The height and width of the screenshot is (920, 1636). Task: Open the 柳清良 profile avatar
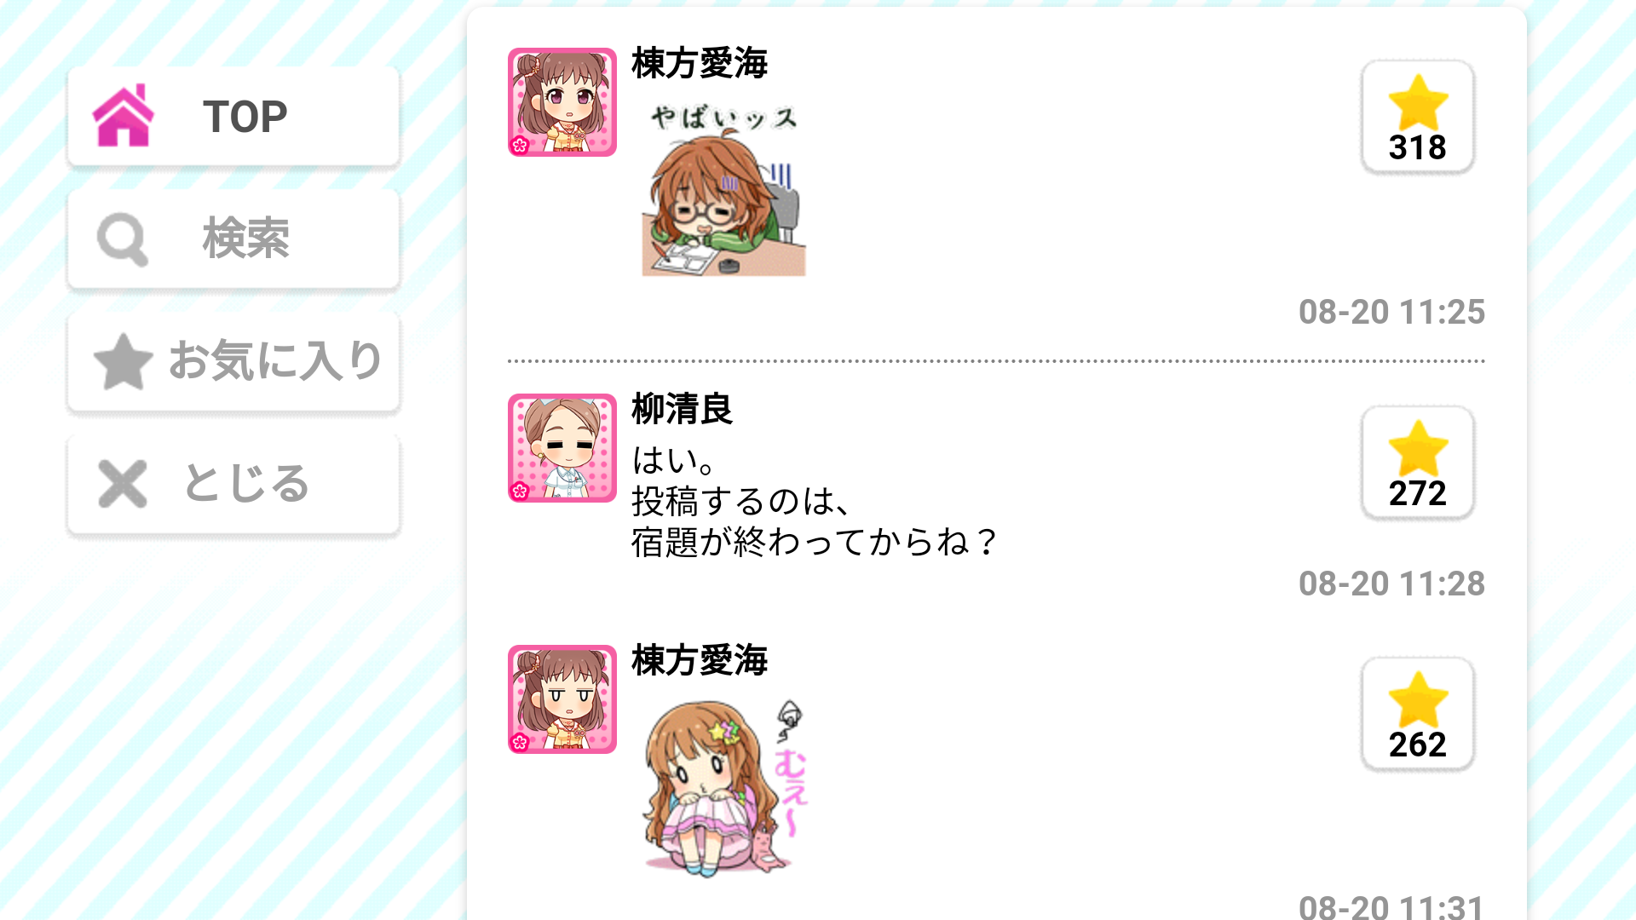pyautogui.click(x=562, y=448)
